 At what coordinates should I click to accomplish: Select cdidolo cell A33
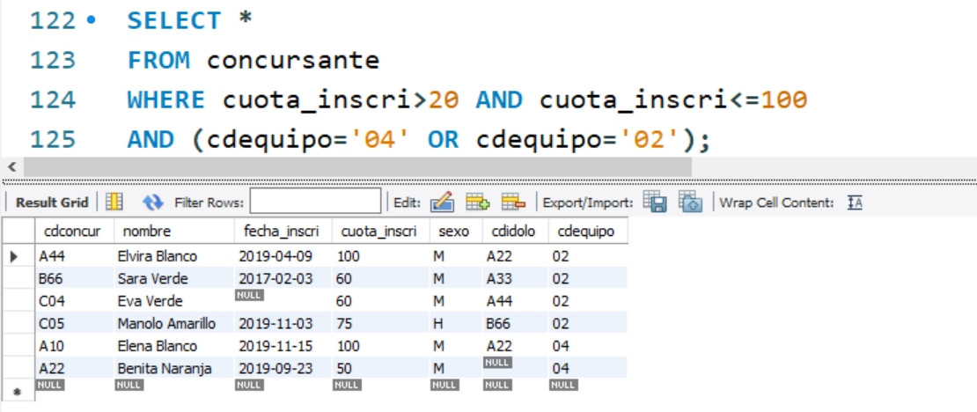pos(515,278)
